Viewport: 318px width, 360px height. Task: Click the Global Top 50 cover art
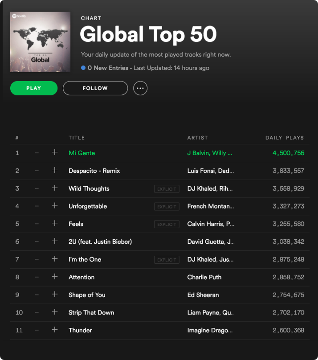click(41, 42)
